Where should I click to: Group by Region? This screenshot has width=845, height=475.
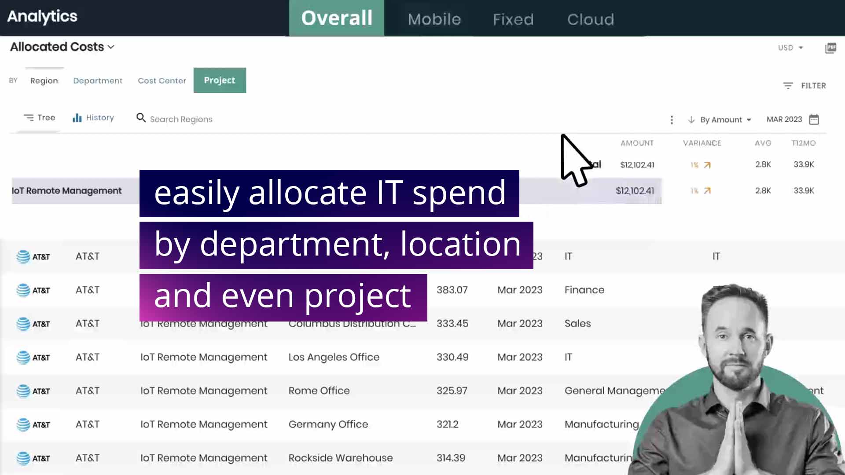pos(44,80)
